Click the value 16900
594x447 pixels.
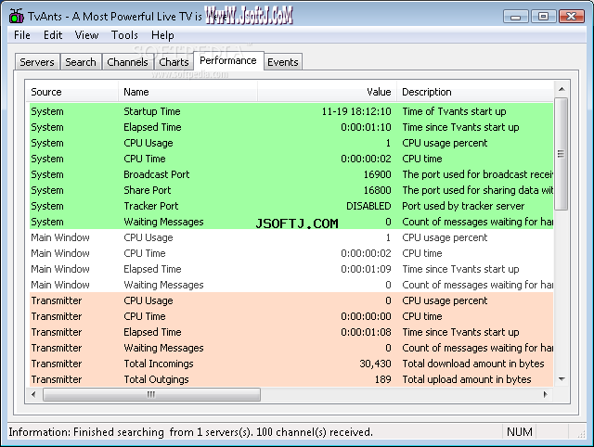point(378,174)
